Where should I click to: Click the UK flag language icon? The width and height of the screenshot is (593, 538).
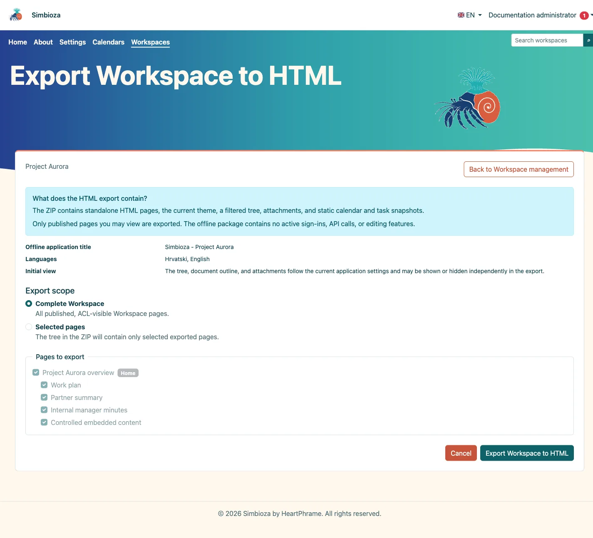461,15
